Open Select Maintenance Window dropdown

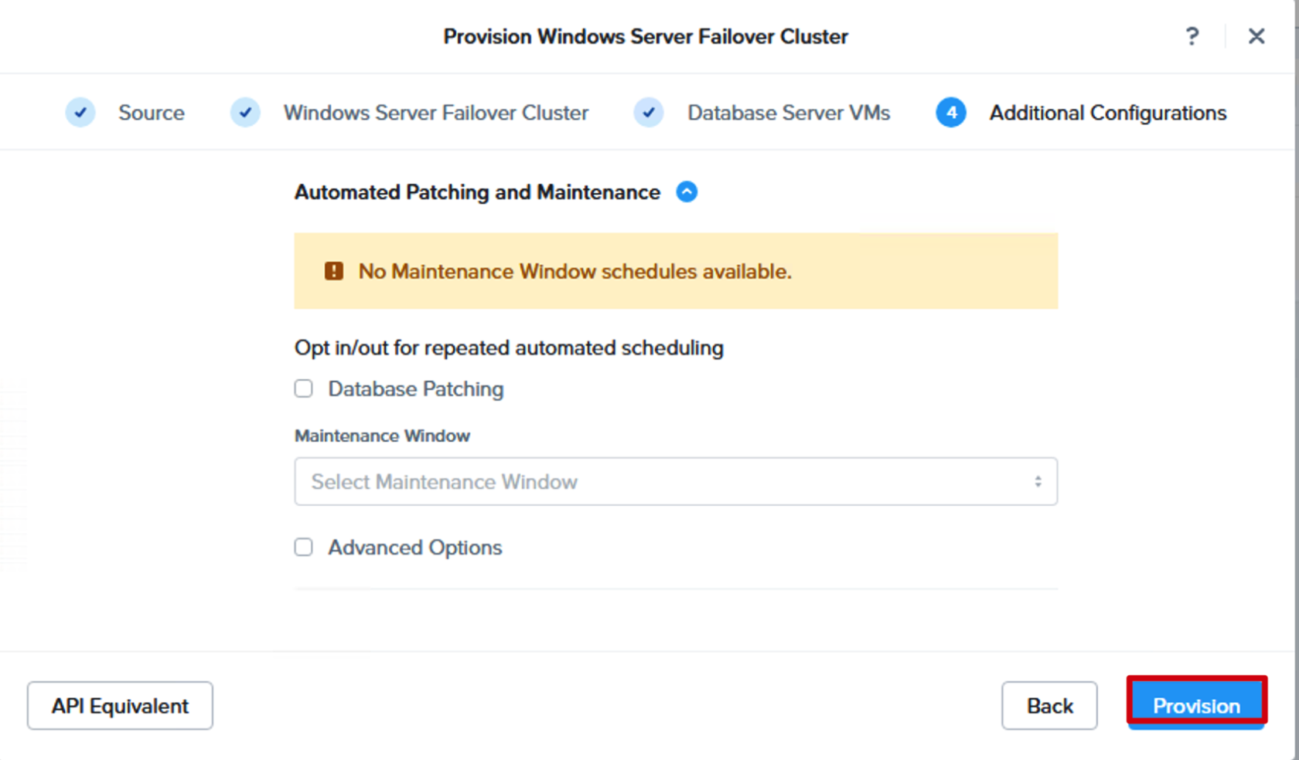[676, 482]
